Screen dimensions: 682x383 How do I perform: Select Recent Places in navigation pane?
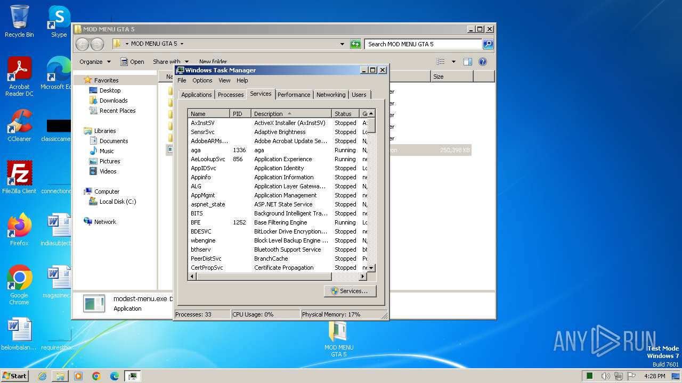pyautogui.click(x=117, y=111)
